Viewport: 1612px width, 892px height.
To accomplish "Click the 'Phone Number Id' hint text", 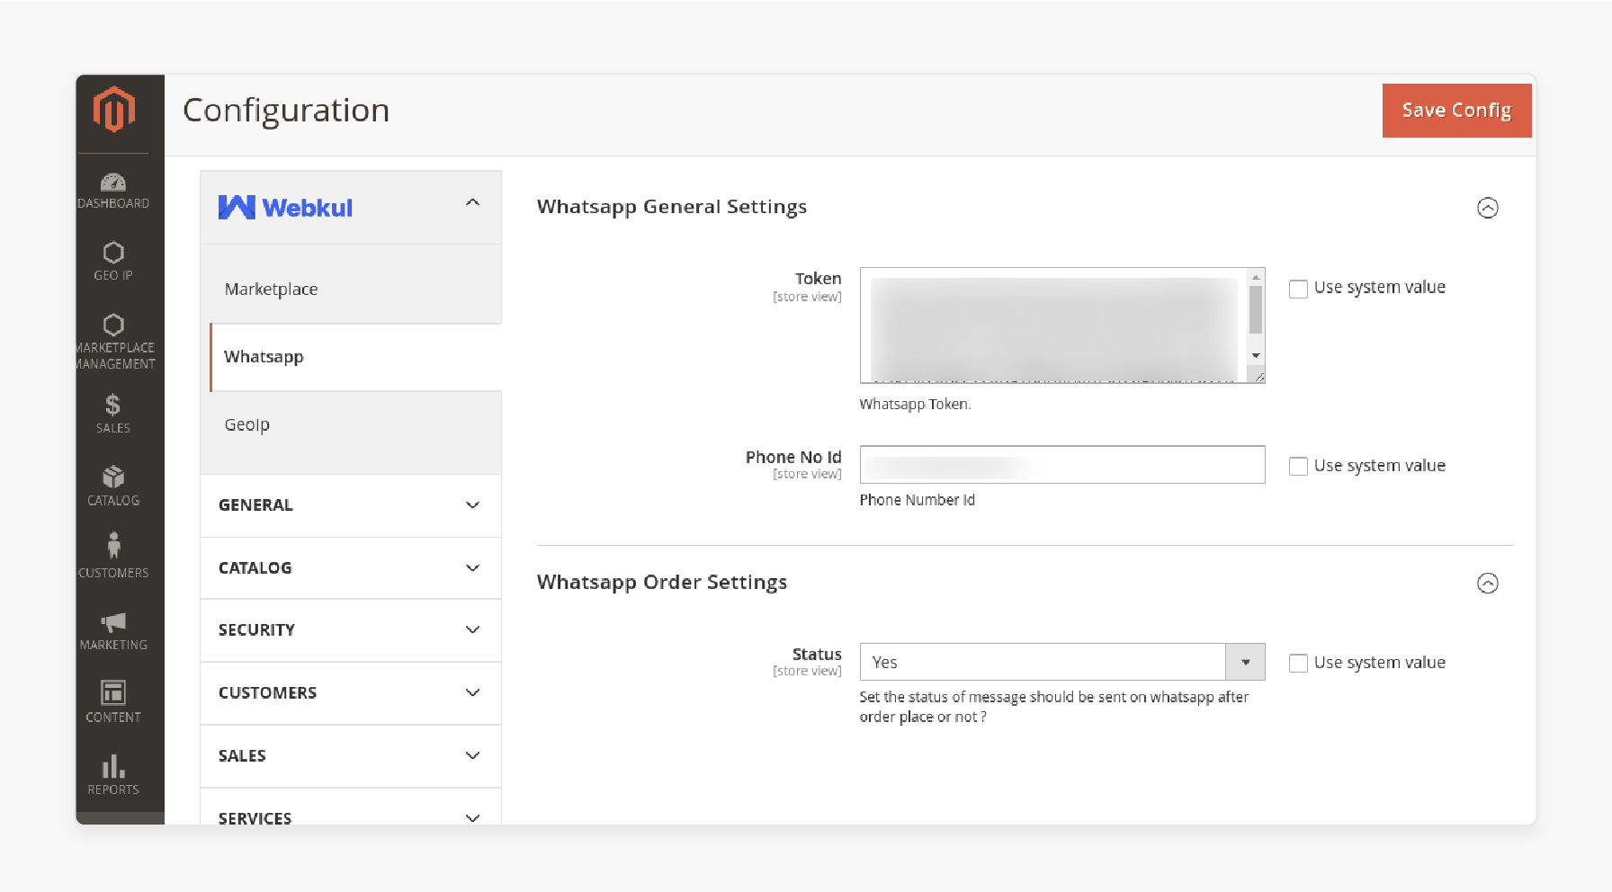I will click(917, 500).
